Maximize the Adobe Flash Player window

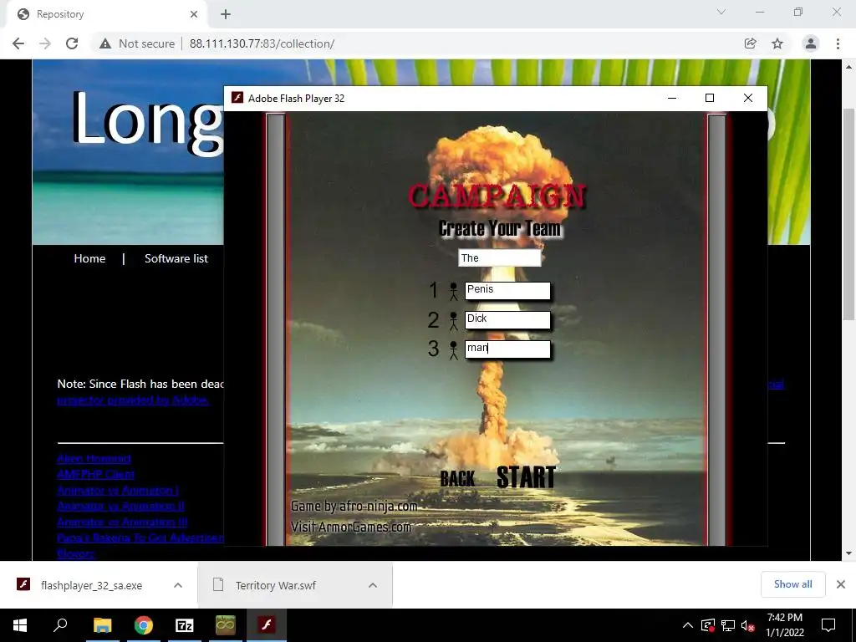click(710, 99)
